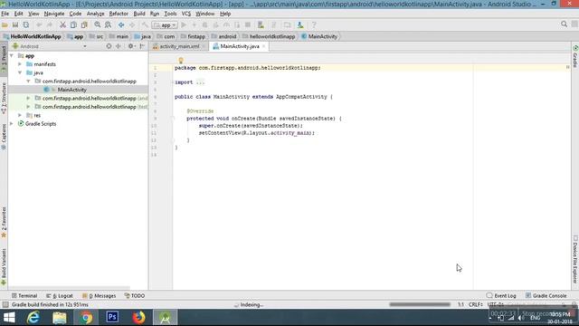Click the Help question mark icon
579x326 pixels.
(314, 24)
